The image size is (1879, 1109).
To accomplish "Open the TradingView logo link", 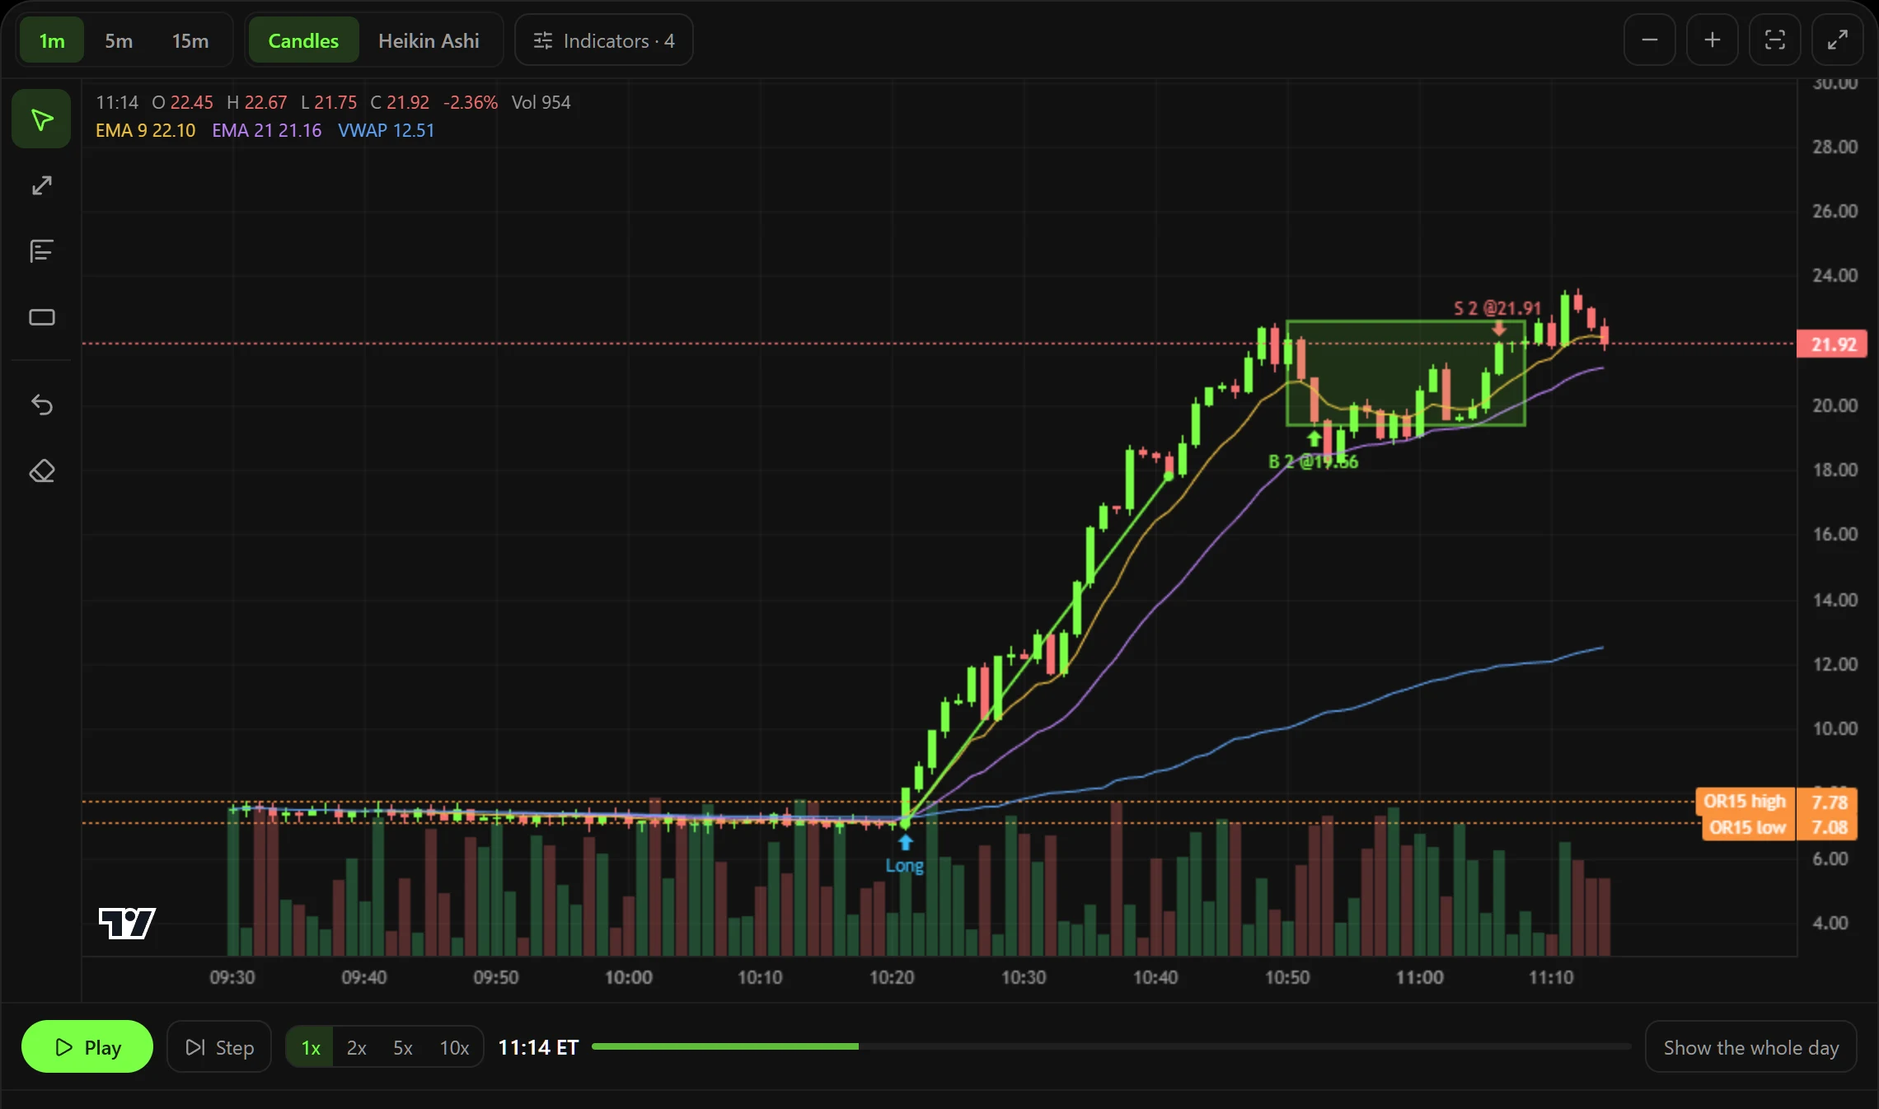I will point(127,923).
